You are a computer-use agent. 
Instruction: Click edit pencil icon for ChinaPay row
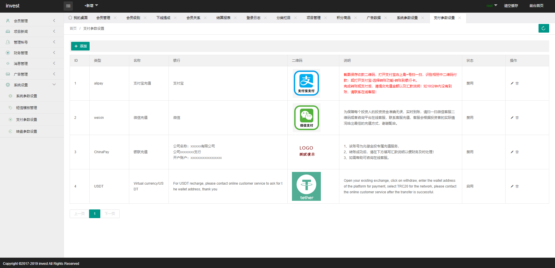click(512, 152)
